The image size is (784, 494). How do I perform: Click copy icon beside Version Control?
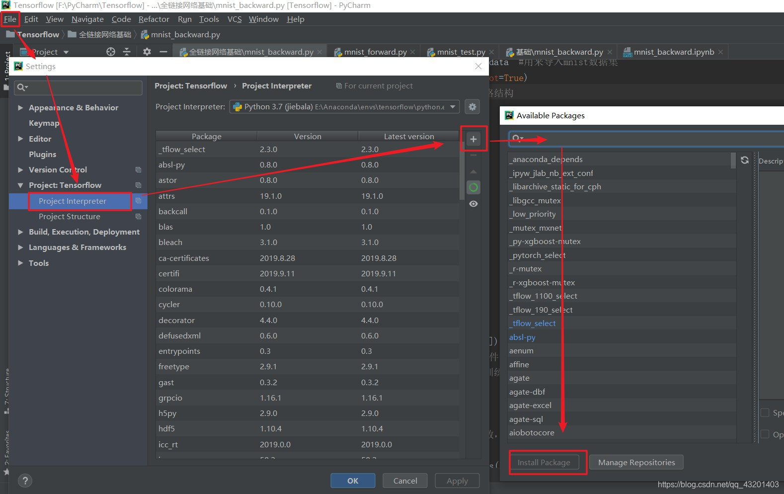(x=138, y=170)
